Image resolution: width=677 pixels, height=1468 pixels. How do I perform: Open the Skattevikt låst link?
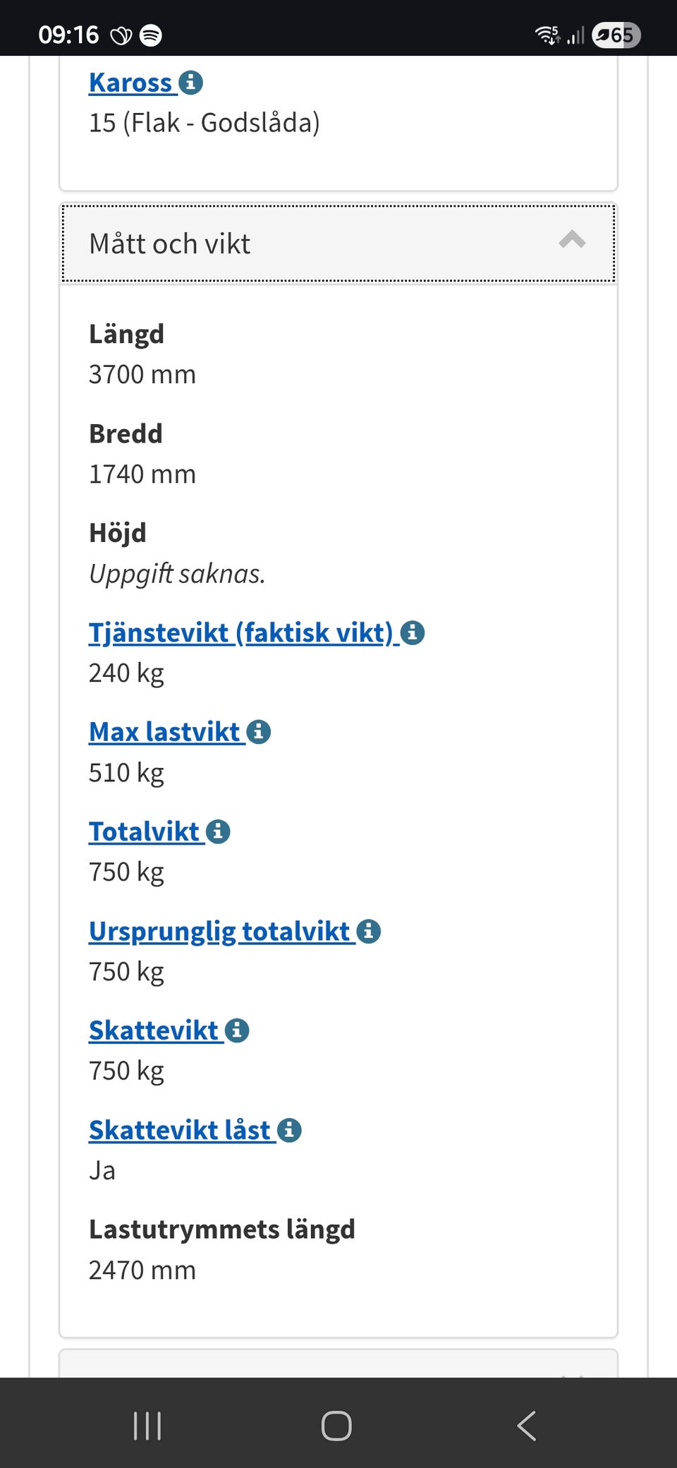(x=180, y=1130)
